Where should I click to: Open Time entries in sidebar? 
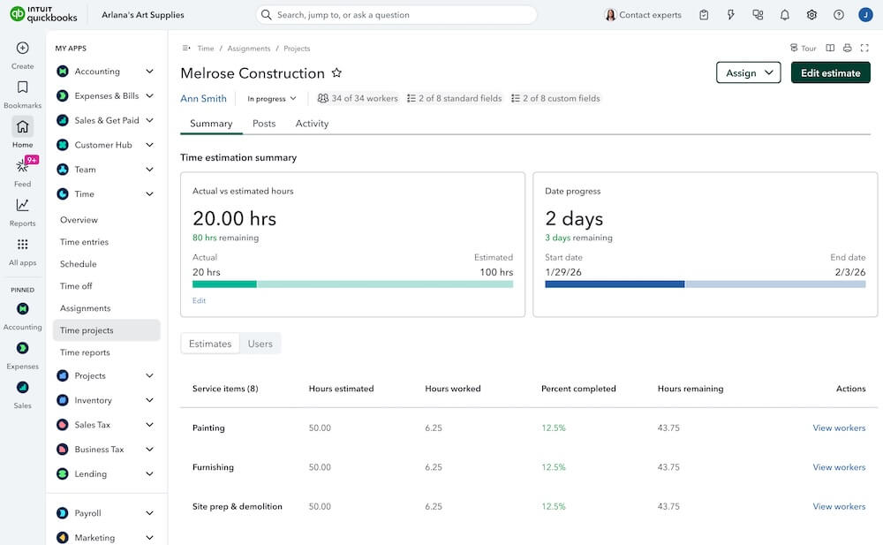pos(85,242)
